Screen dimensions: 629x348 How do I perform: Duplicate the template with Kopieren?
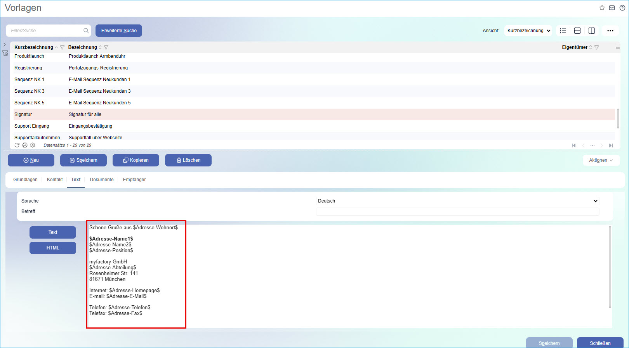click(x=136, y=160)
